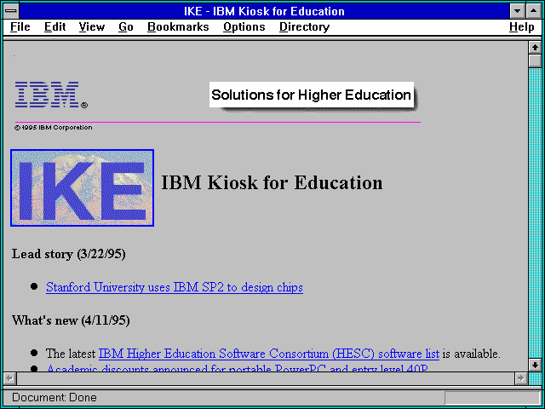Open the File menu
The height and width of the screenshot is (409, 545).
[20, 27]
